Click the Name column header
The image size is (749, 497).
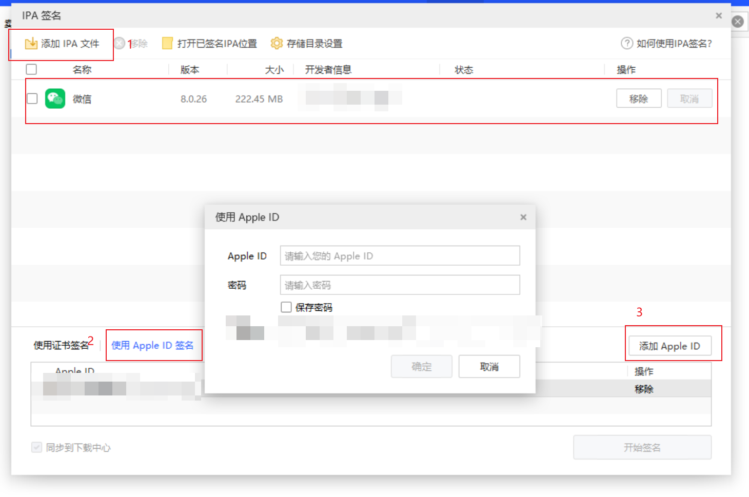82,70
